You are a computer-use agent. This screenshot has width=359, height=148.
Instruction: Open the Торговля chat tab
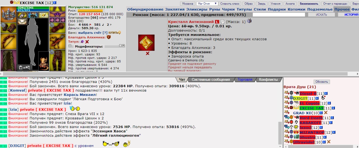pos(245,80)
